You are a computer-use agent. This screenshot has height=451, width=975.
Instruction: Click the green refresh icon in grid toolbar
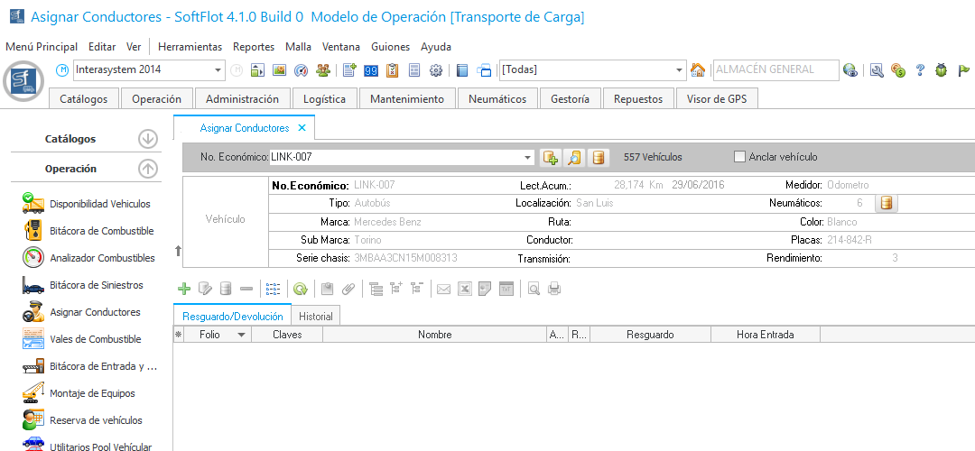point(300,289)
